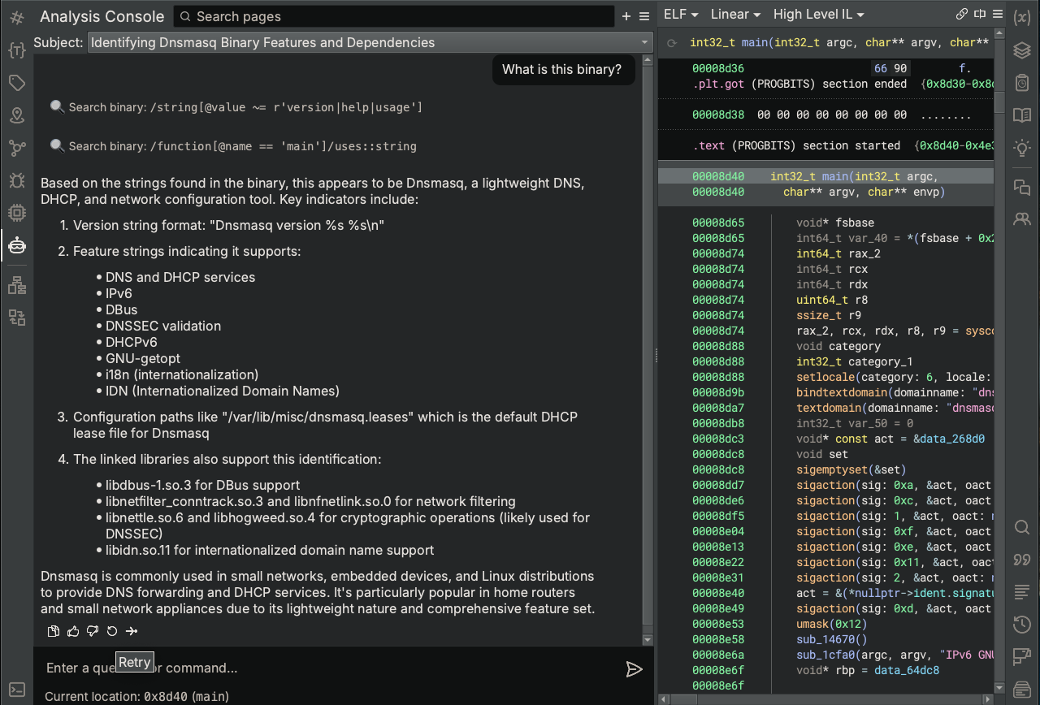
Task: Open the flag-comment icon in right sidebar
Action: coord(1022,657)
